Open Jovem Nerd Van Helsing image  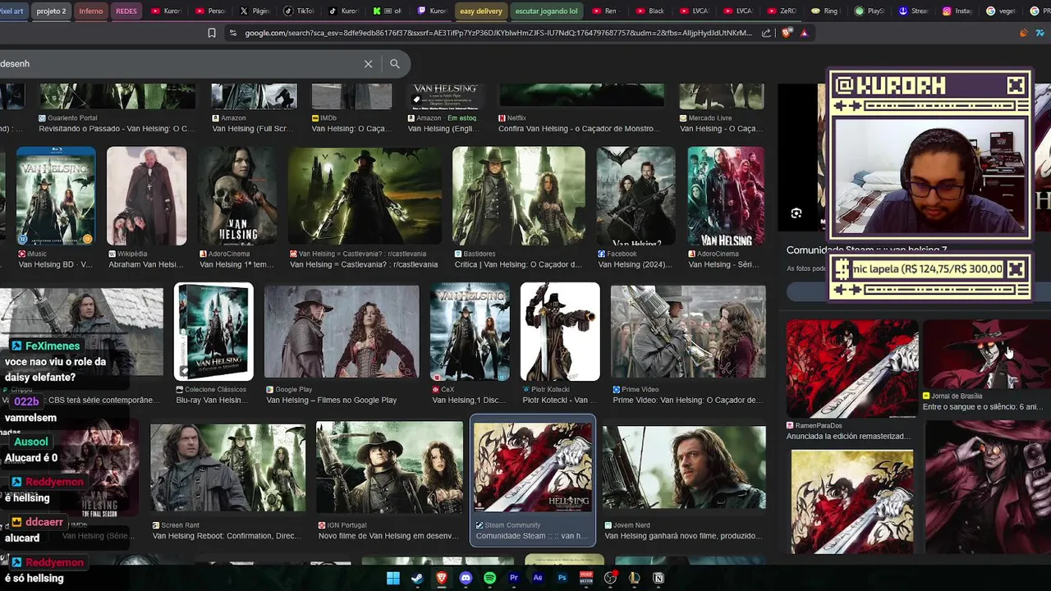[684, 468]
